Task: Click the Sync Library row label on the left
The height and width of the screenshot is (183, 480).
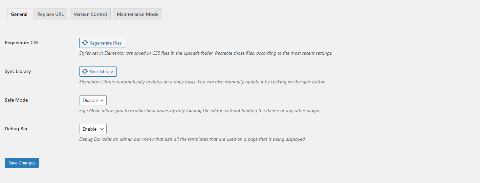Action: coord(18,72)
